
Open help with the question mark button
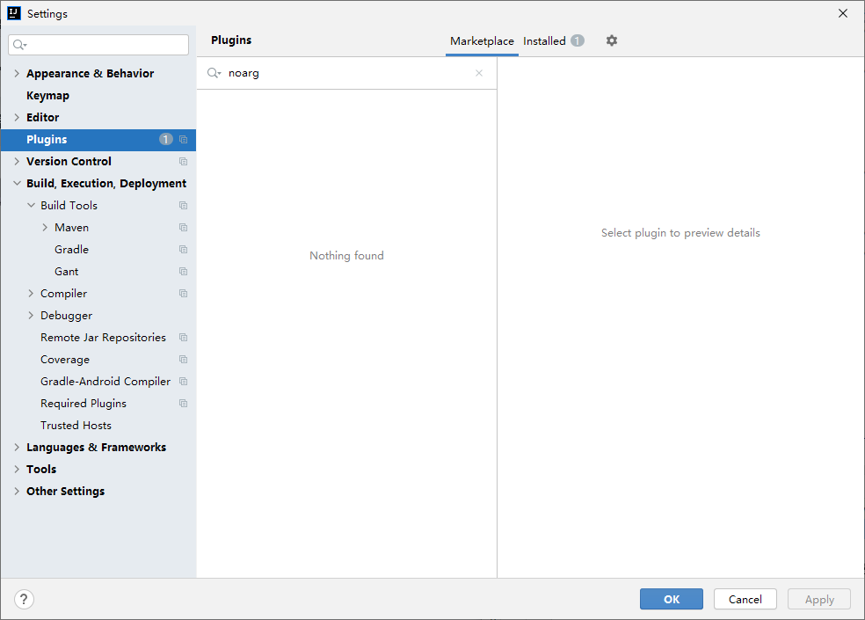(24, 599)
